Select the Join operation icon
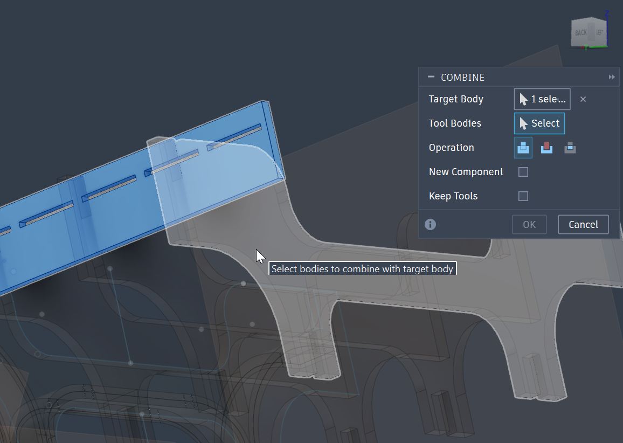 (522, 148)
